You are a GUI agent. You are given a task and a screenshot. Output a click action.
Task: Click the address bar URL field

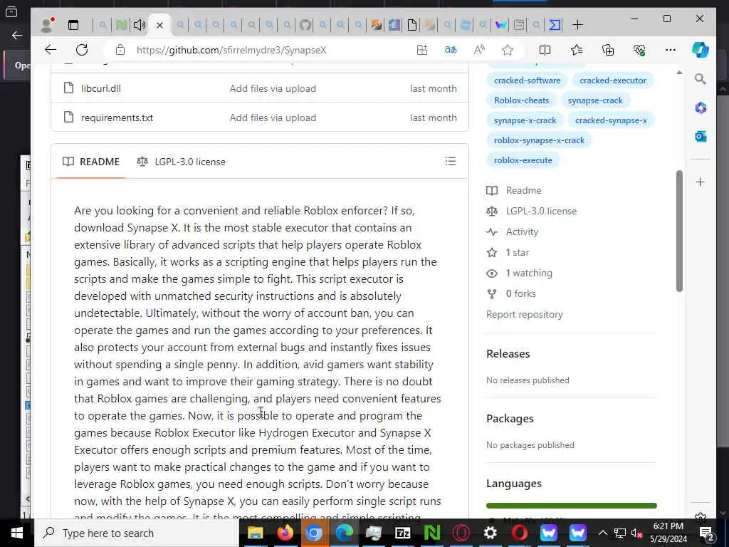tap(231, 51)
